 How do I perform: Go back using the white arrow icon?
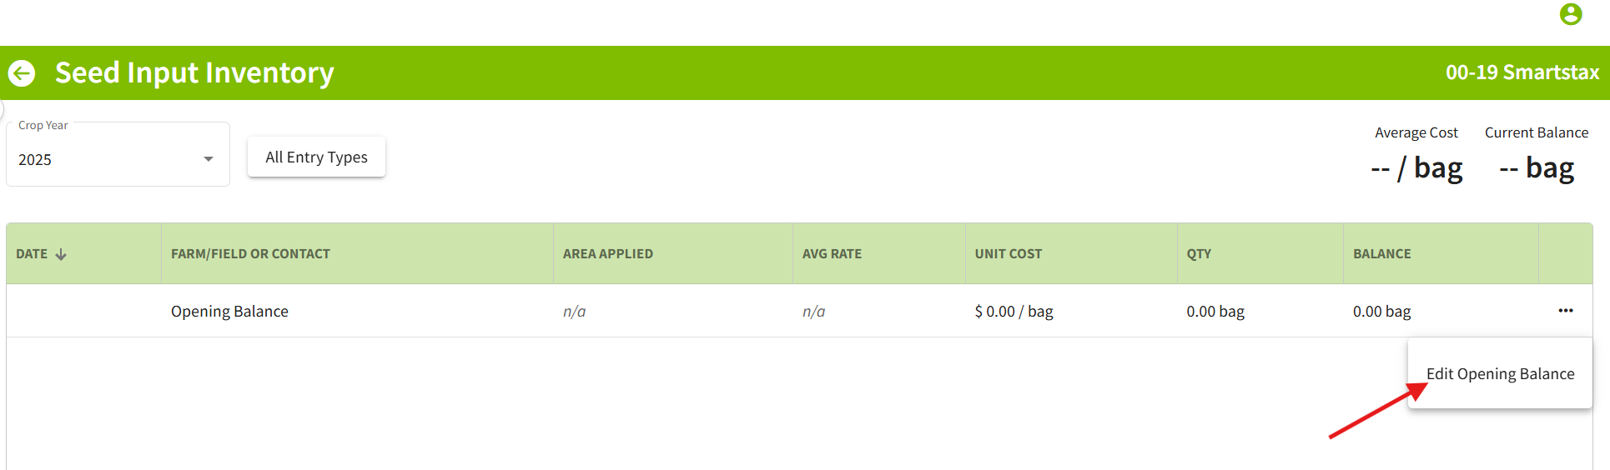[x=23, y=73]
